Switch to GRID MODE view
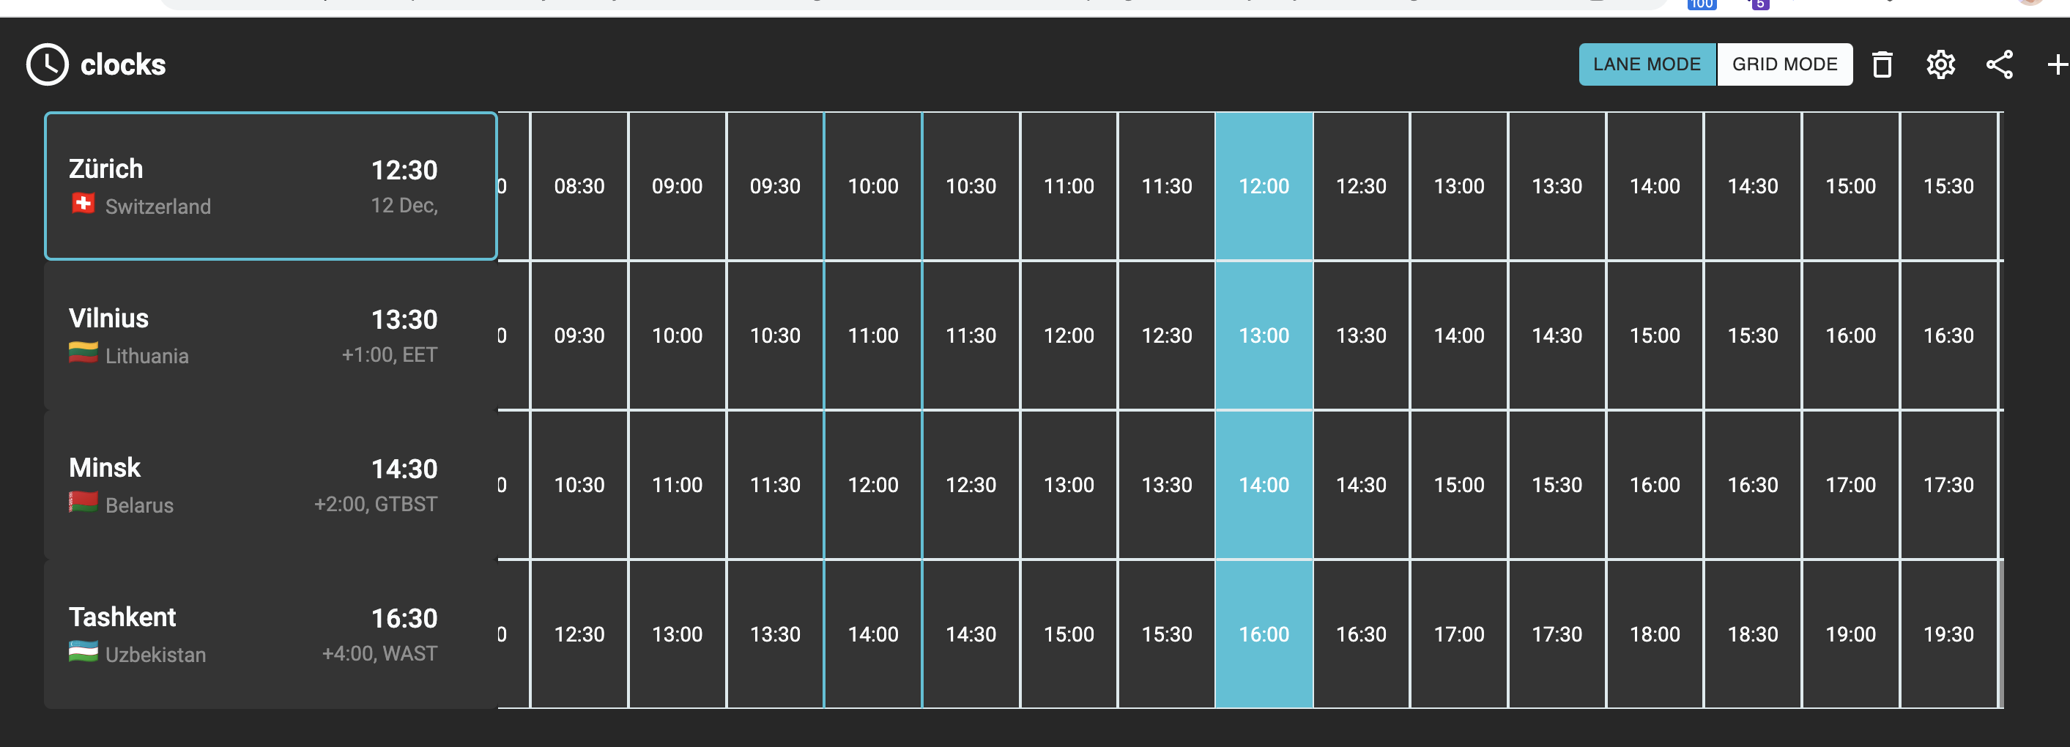 point(1785,64)
